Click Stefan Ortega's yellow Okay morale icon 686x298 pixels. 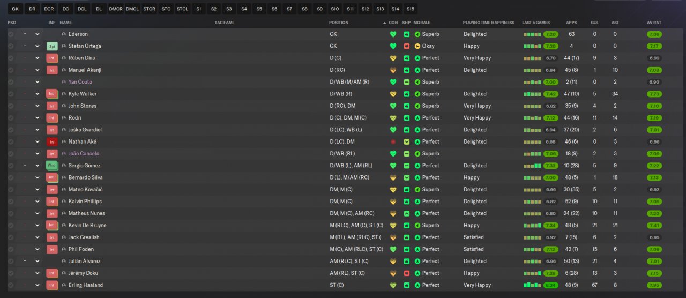point(417,46)
